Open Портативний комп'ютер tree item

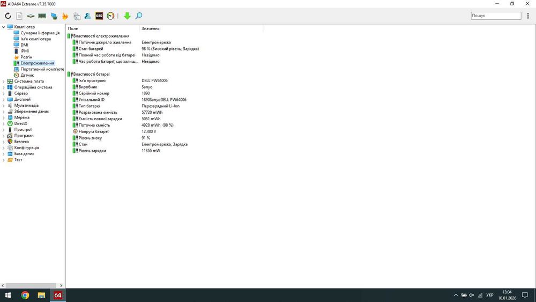coord(42,69)
